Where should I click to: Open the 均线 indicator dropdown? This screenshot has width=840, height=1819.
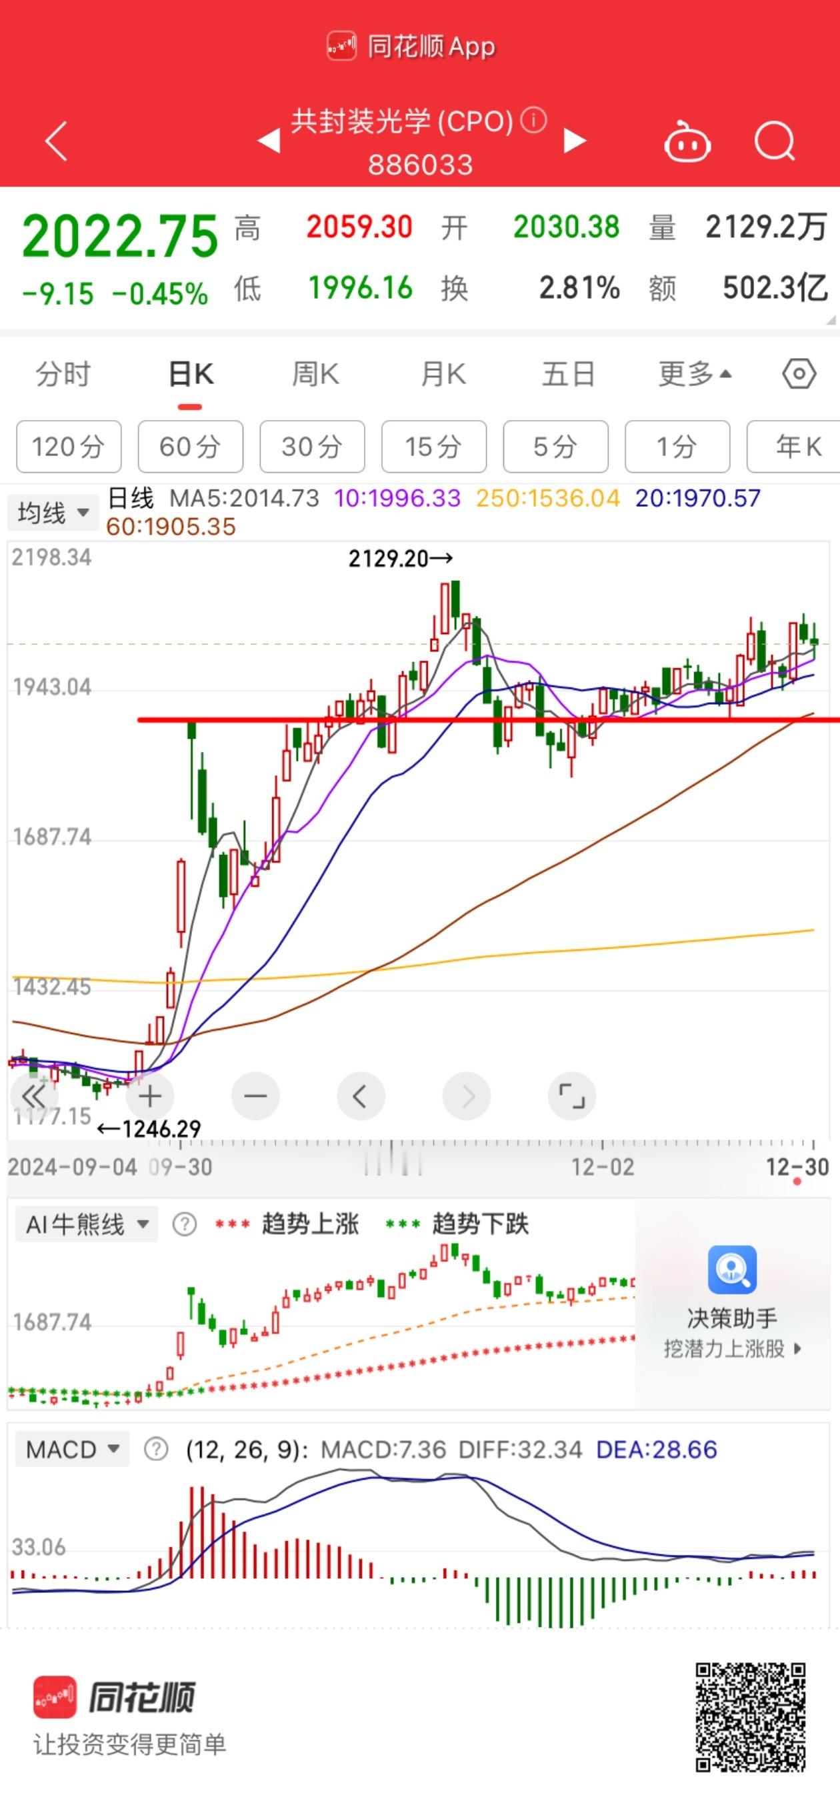(53, 513)
